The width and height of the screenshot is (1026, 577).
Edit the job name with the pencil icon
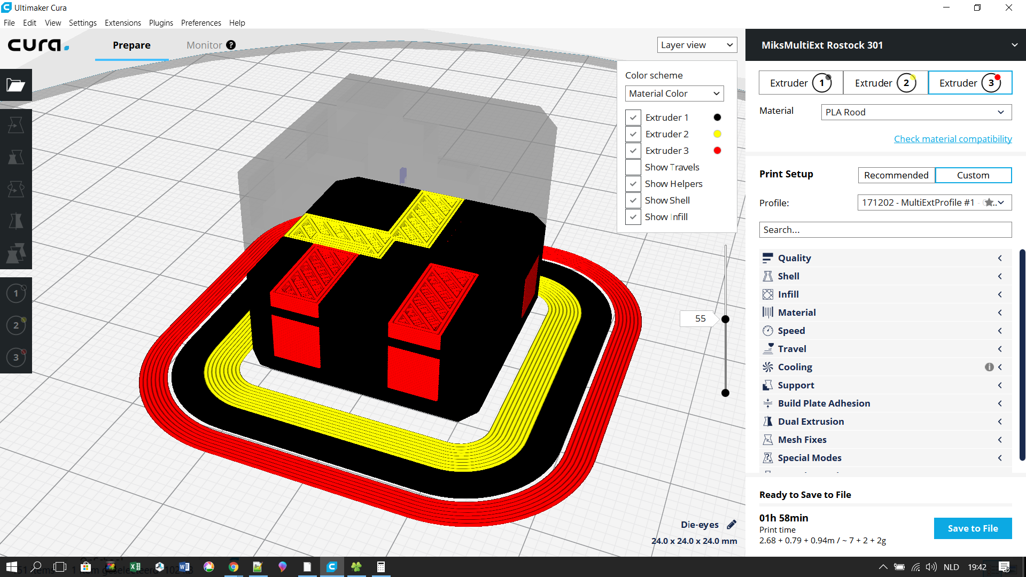click(x=732, y=525)
